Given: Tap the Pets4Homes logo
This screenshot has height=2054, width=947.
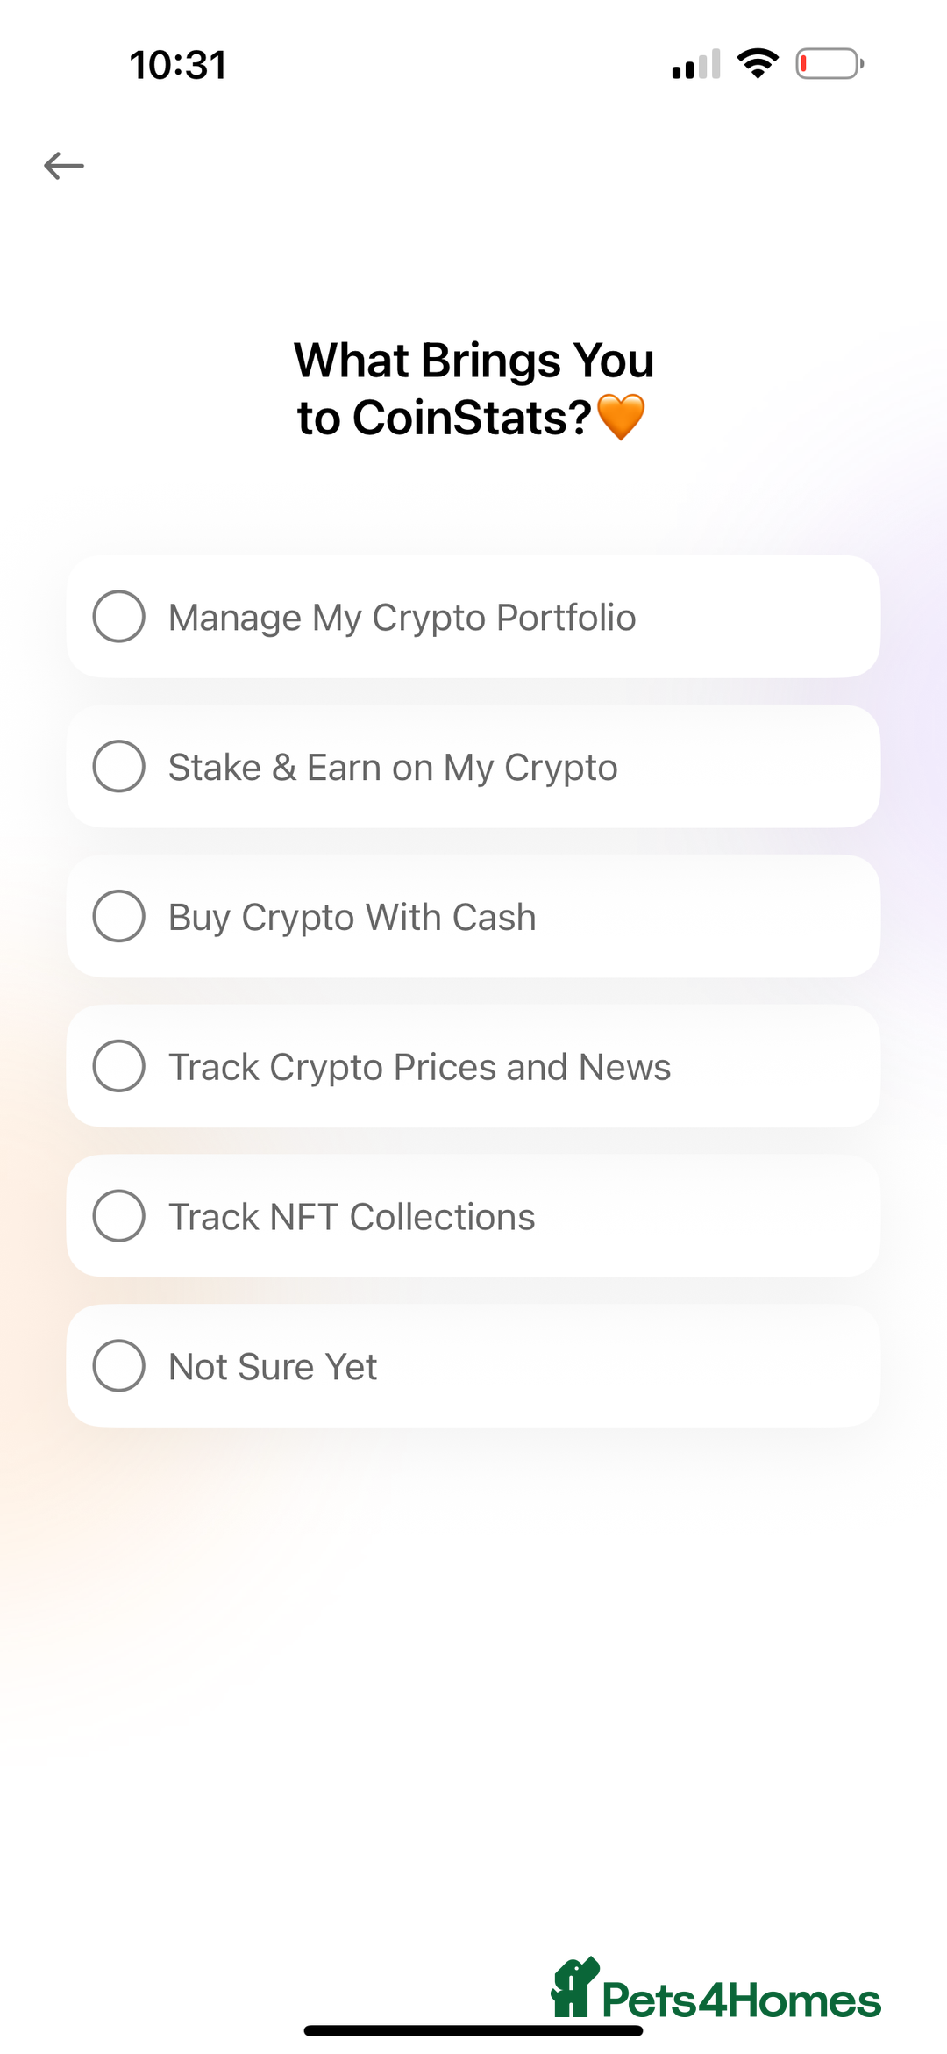Looking at the screenshot, I should tap(716, 1990).
